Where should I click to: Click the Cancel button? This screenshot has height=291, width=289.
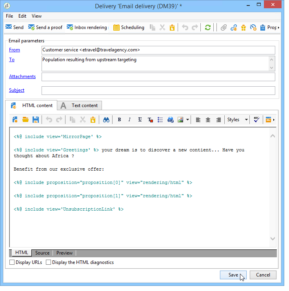pyautogui.click(x=263, y=275)
